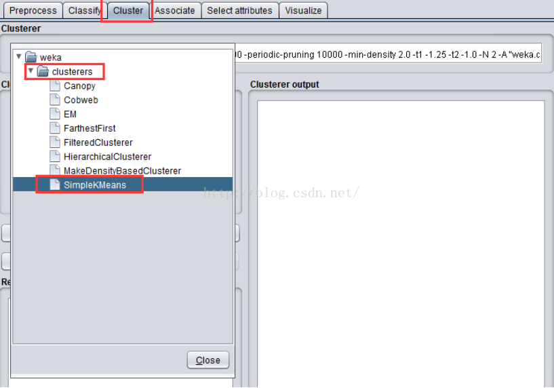Choose MakeDensityBasedClusterer in the list
Viewport: 554px width, 388px height.
122,171
